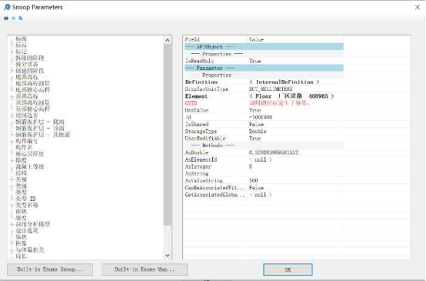Viewport: 426px width, 281px height.
Task: Click the -1001900 Id value
Action: tap(261, 117)
